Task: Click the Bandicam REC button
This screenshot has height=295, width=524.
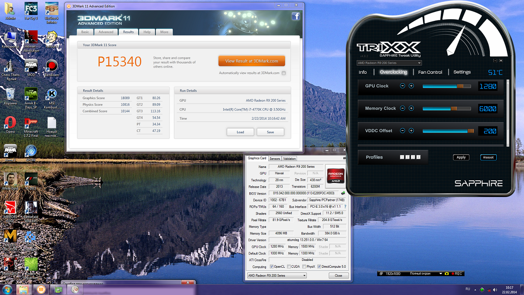Action: 457,274
